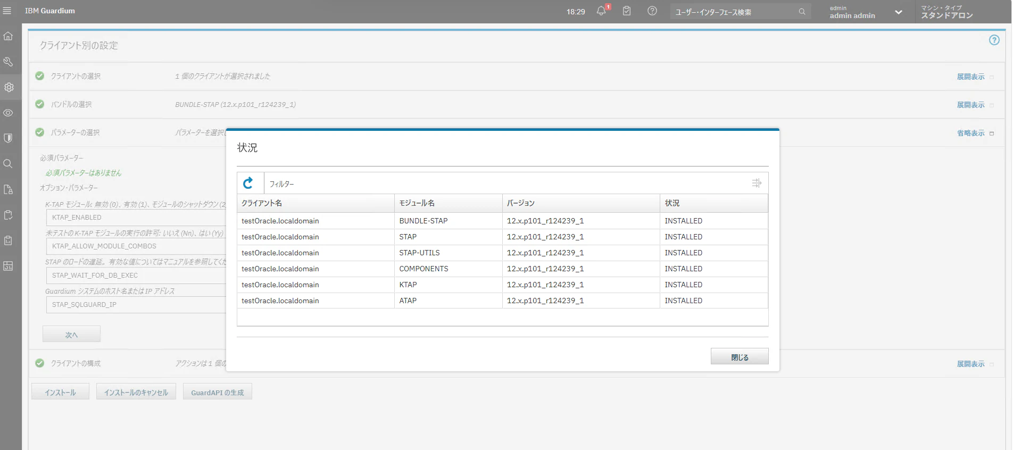Open the gear manage menu in sidebar

click(x=9, y=87)
